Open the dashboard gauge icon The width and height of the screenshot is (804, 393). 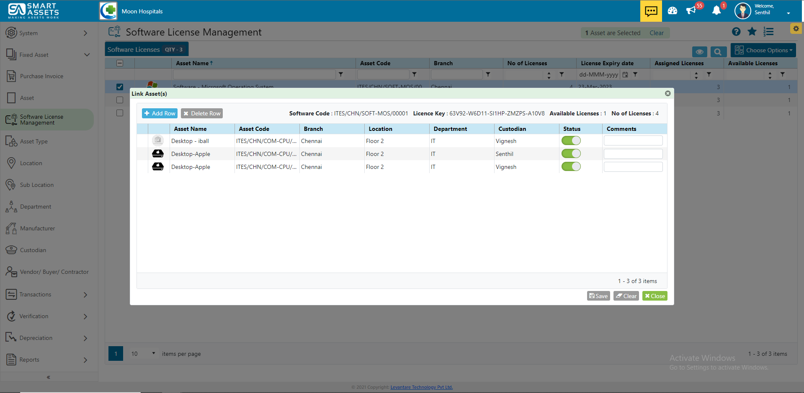pos(673,11)
